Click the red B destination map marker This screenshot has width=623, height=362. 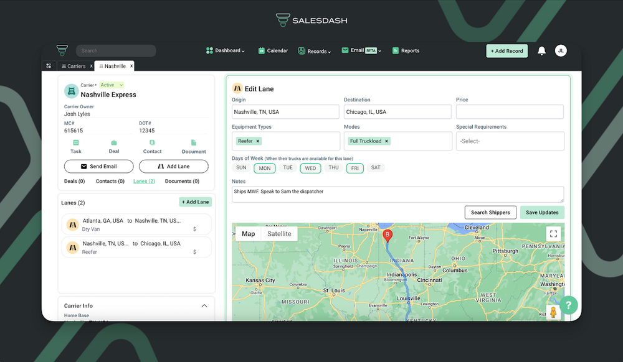coord(388,236)
